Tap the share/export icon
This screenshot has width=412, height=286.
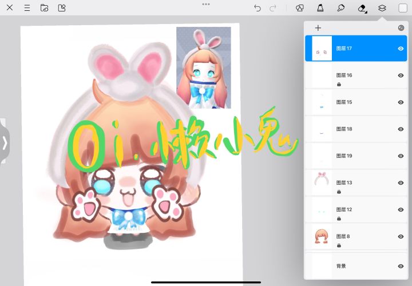[x=62, y=8]
